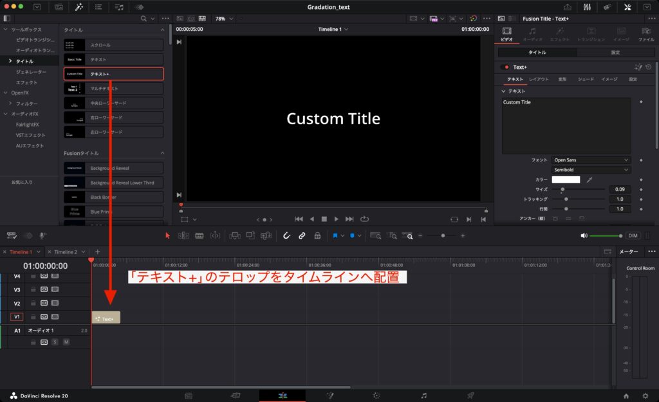Open the viewer zoom 78% dropdown
This screenshot has height=402, width=659.
[224, 19]
